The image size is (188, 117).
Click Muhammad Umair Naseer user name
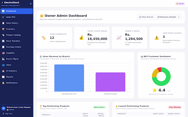[19, 107]
